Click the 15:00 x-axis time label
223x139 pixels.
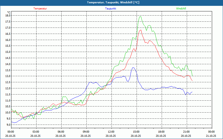pyautogui.click(x=136, y=132)
